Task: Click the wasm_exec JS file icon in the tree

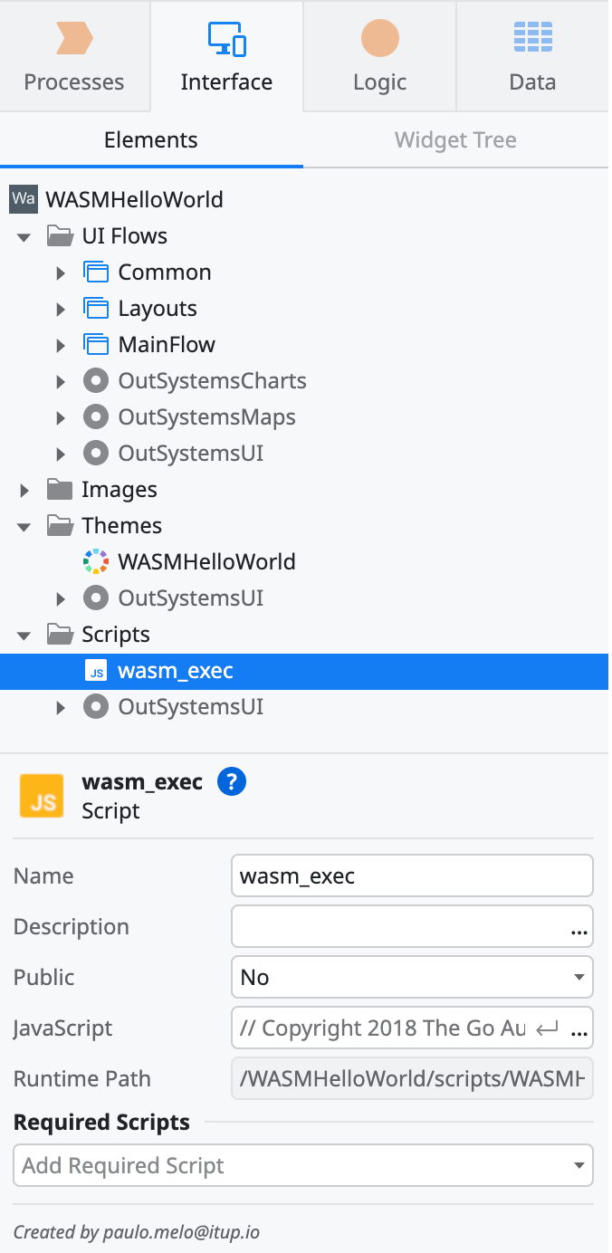Action: click(x=96, y=671)
